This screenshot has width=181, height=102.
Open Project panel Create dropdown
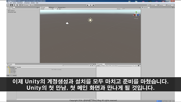pyautogui.click(x=9, y=66)
